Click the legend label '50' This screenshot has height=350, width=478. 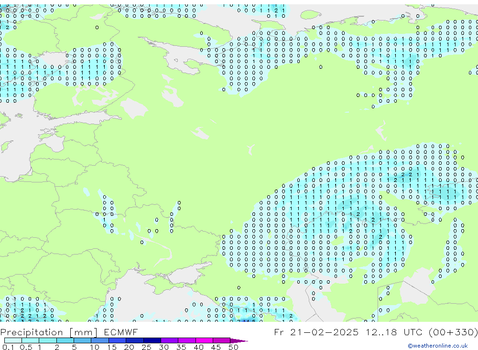[x=234, y=347]
